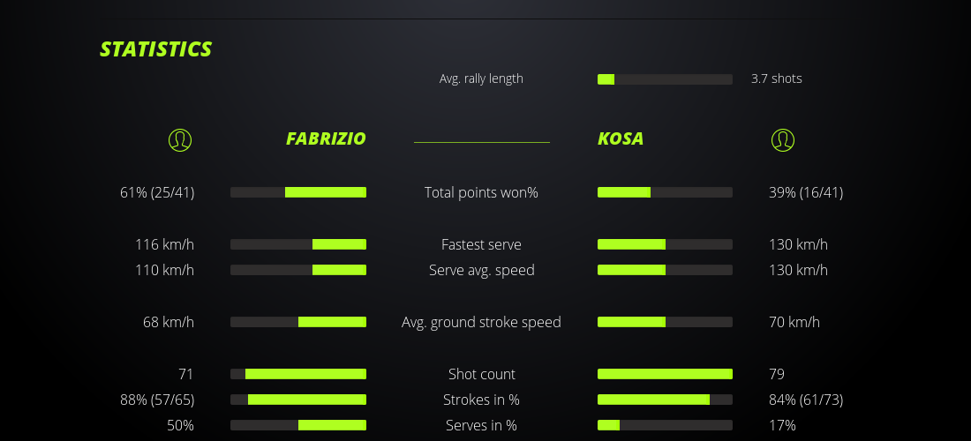Image resolution: width=971 pixels, height=441 pixels.
Task: Click Fabrizio's Fastest serve bar
Action: tap(298, 244)
